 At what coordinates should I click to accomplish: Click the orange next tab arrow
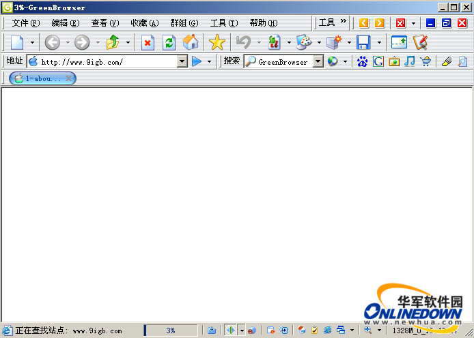click(x=379, y=23)
